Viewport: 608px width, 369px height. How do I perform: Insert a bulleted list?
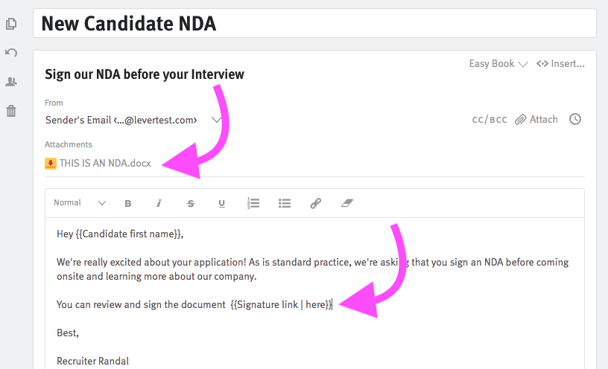[285, 203]
